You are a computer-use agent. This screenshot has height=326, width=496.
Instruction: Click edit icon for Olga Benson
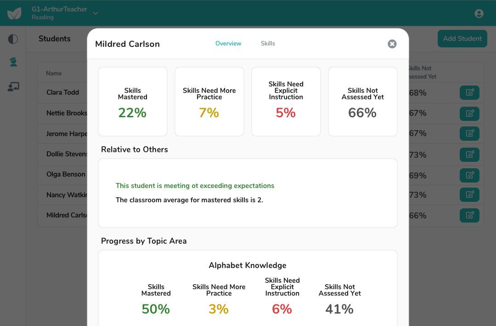click(x=469, y=175)
